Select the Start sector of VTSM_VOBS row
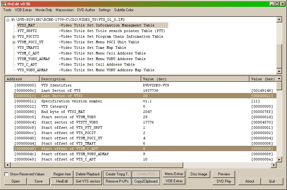The width and height of the screenshot is (287, 190). click(145, 117)
